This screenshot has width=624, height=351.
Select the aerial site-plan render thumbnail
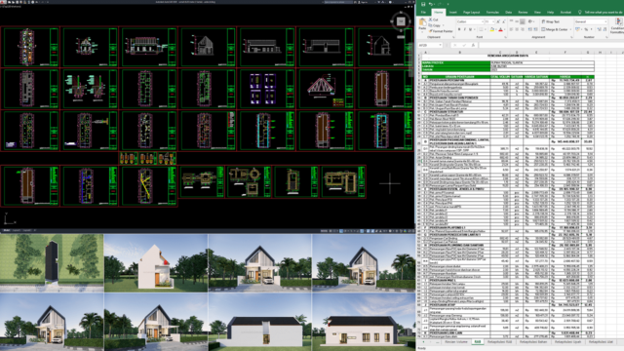52,263
